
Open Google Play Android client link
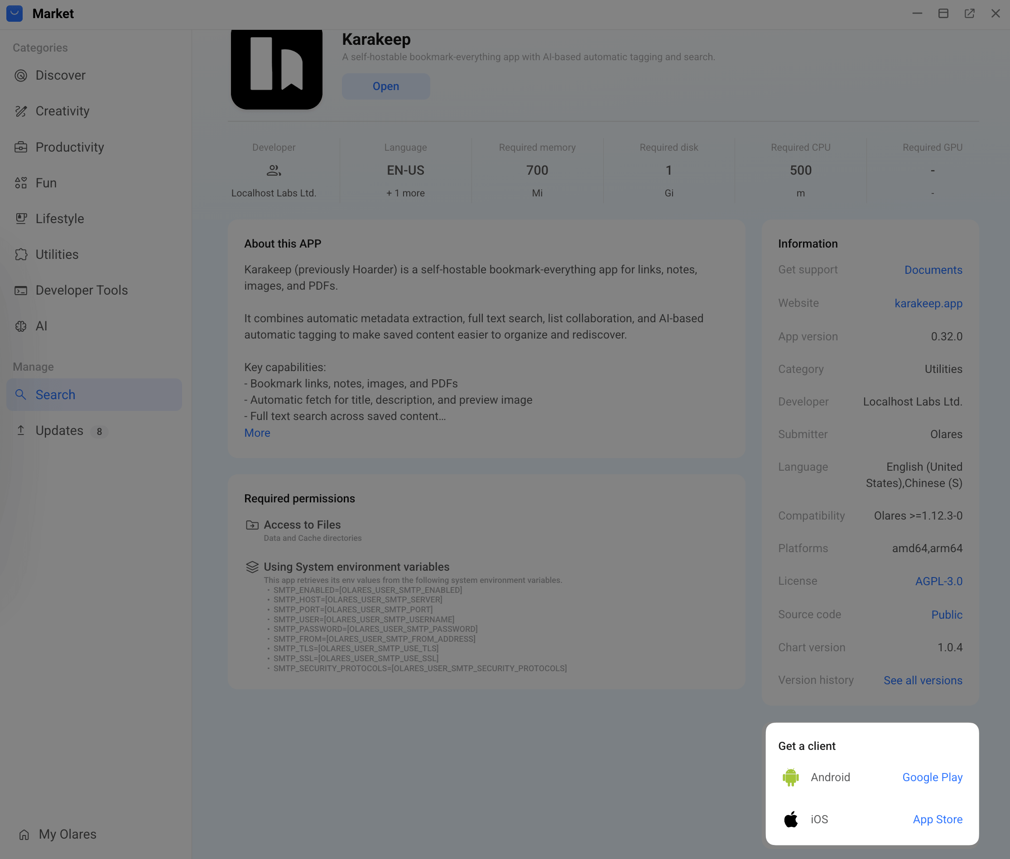coord(932,777)
